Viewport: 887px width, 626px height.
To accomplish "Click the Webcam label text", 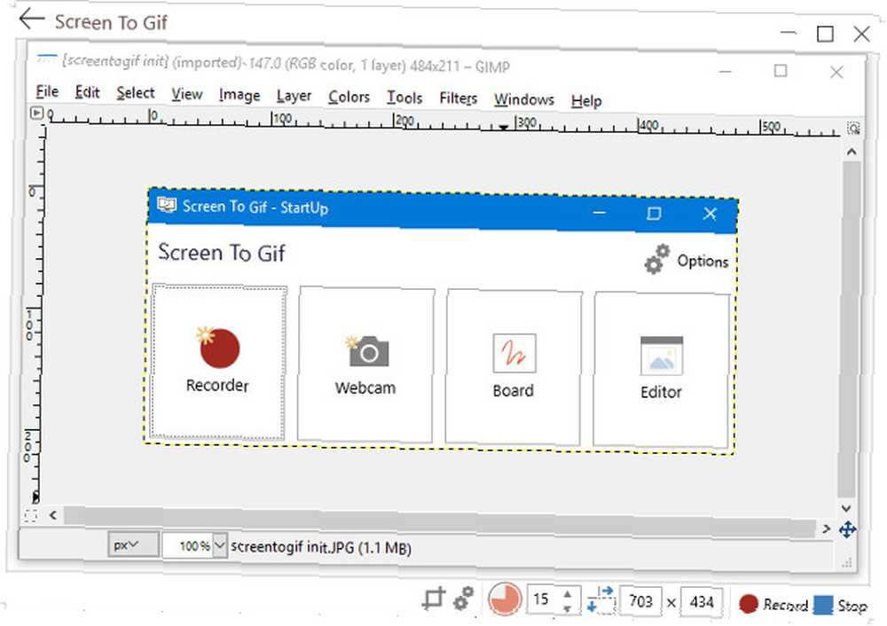I will point(365,387).
